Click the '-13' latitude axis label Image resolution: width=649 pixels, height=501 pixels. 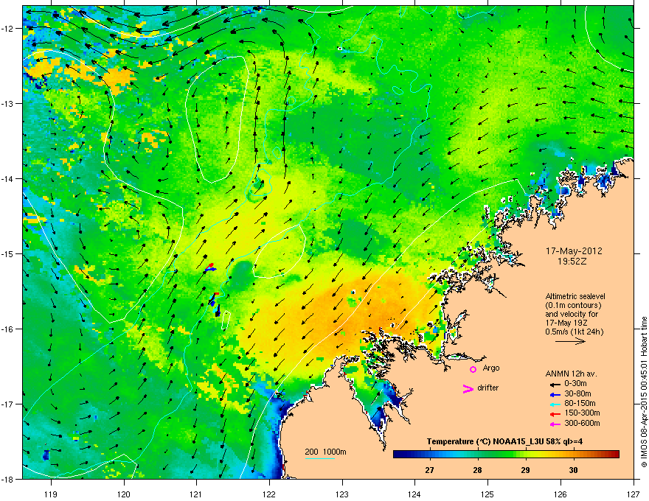coord(7,104)
